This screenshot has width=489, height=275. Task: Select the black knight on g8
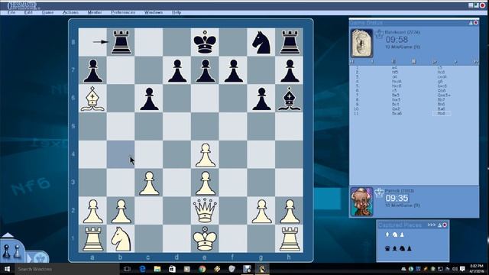261,43
